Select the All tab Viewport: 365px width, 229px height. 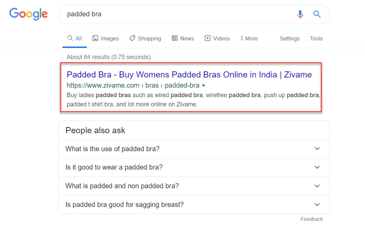74,39
